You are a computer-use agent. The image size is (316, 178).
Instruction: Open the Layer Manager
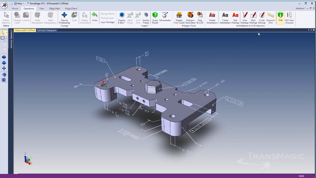(x=108, y=22)
